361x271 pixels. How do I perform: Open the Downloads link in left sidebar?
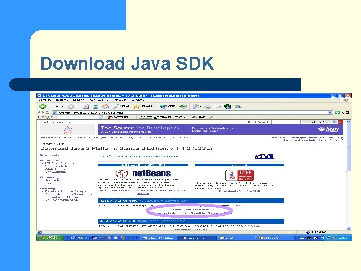[x=49, y=155]
